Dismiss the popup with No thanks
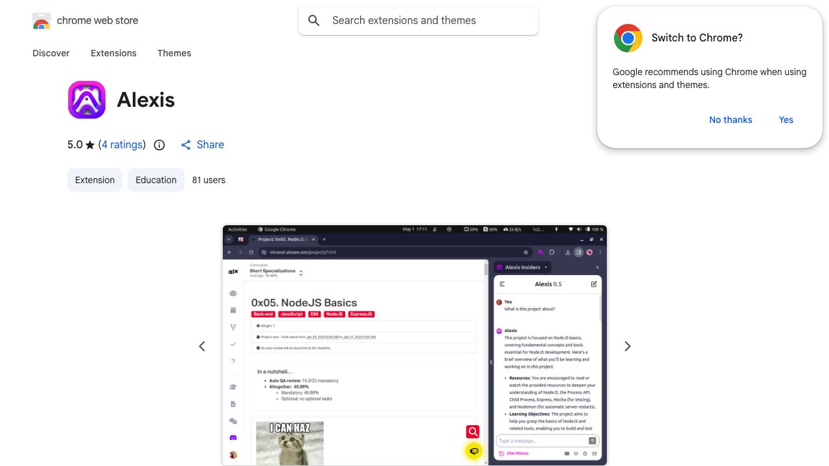Image resolution: width=829 pixels, height=466 pixels. point(731,120)
